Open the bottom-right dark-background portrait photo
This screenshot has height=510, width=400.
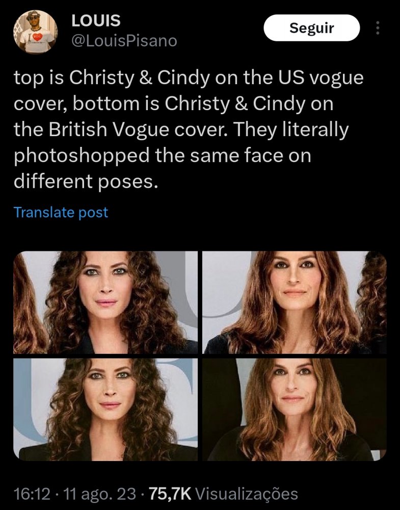[295, 410]
